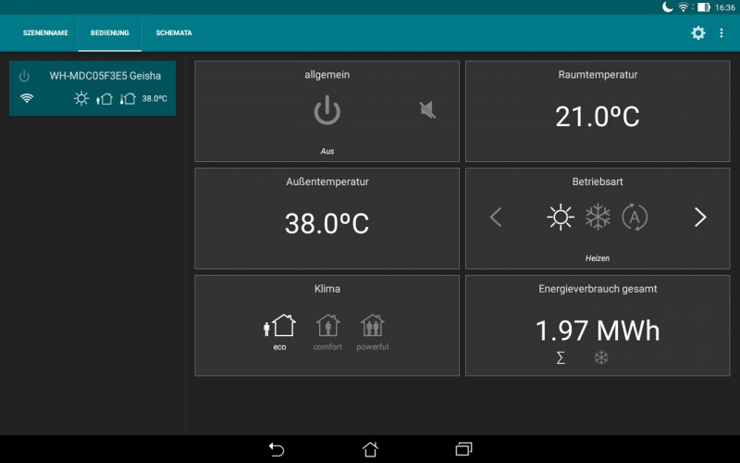Select the automatic mode icon

[635, 217]
